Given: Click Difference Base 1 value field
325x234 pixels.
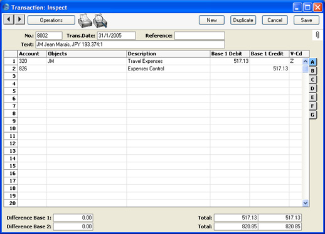Looking at the screenshot, I should pos(73,218).
